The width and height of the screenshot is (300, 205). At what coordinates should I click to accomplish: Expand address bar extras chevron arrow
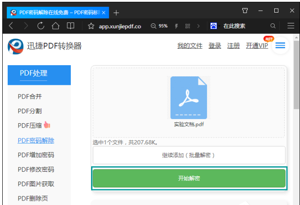coord(198,26)
